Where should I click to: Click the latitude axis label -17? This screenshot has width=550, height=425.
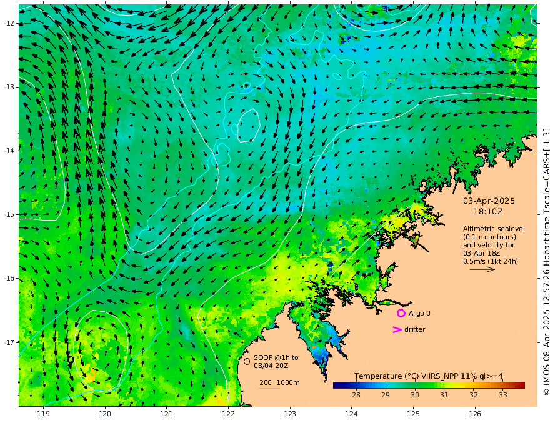tap(9, 342)
